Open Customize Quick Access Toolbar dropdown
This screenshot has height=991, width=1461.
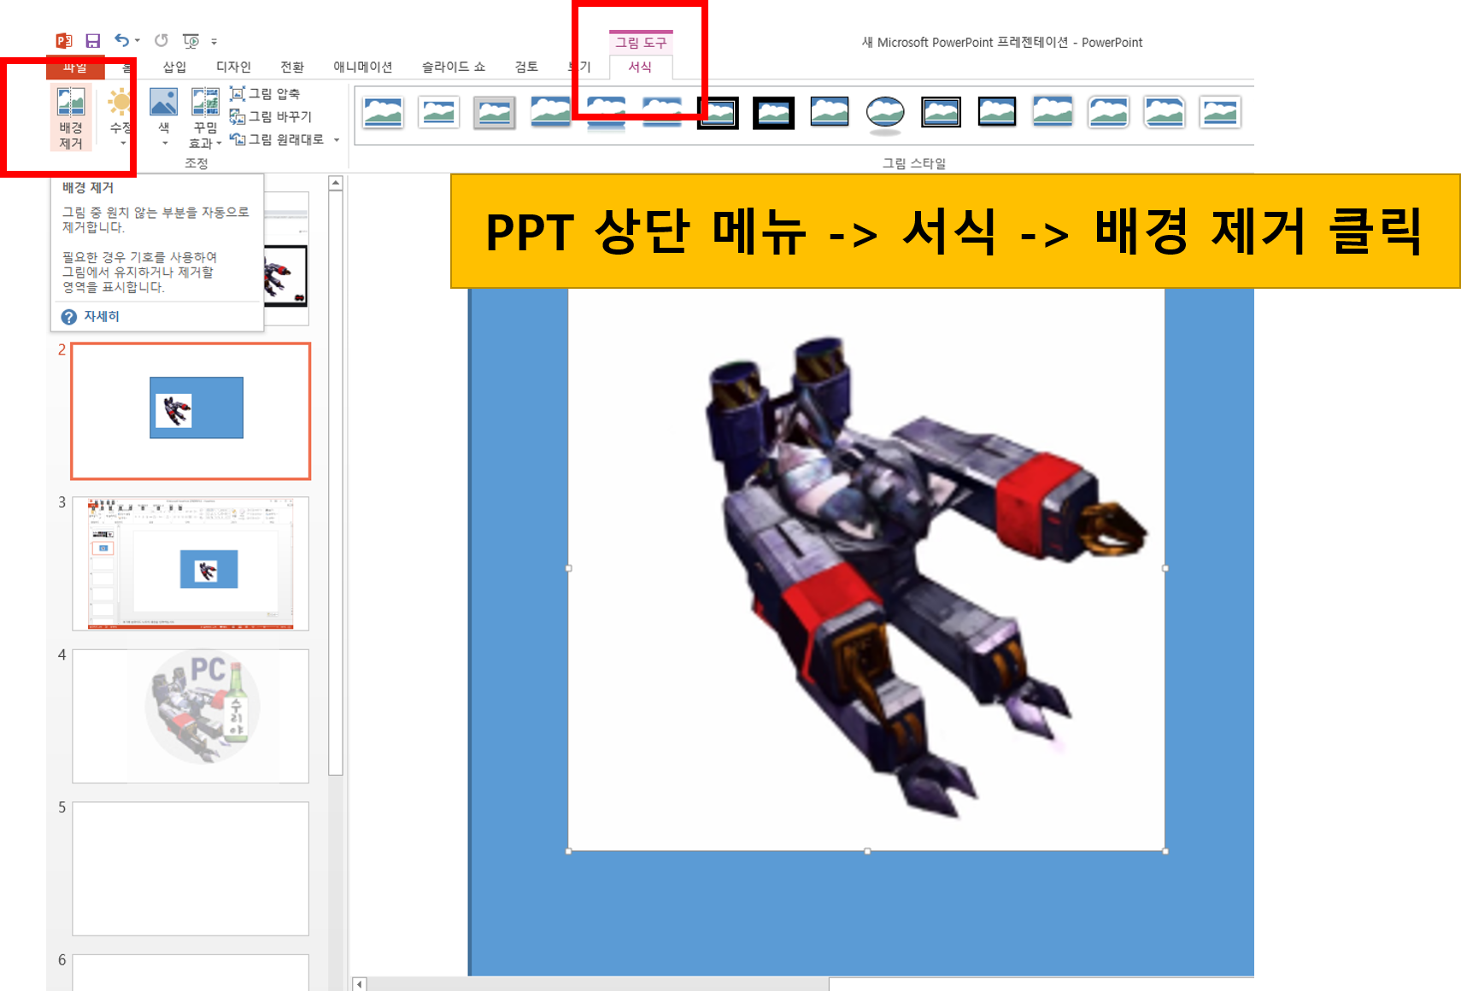pos(214,41)
